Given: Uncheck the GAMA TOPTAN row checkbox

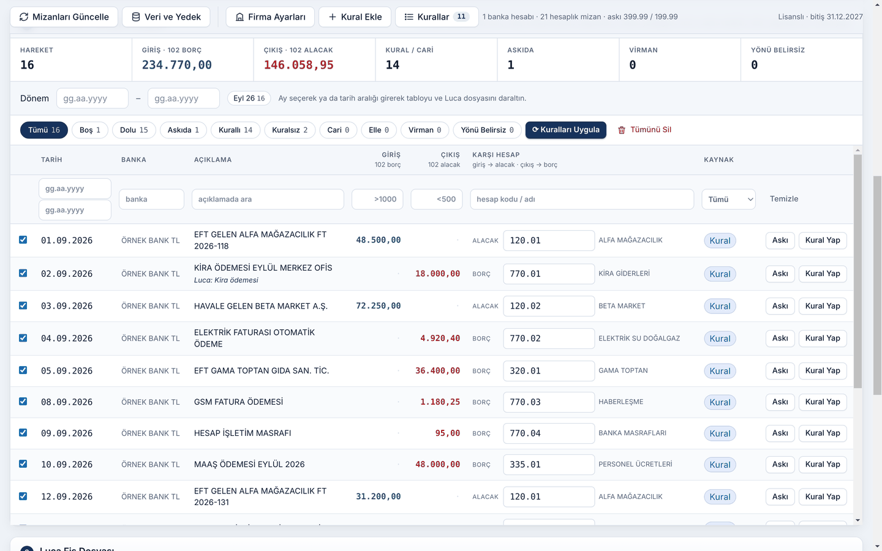Looking at the screenshot, I should (x=23, y=370).
